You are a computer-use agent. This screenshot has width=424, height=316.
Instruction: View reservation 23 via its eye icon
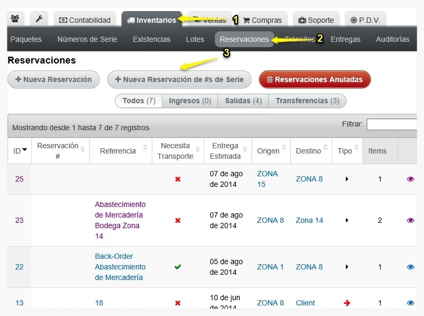[x=410, y=220]
